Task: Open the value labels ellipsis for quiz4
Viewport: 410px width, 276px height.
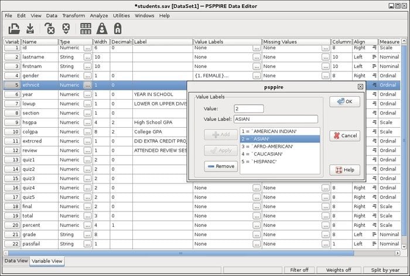Action: point(257,188)
